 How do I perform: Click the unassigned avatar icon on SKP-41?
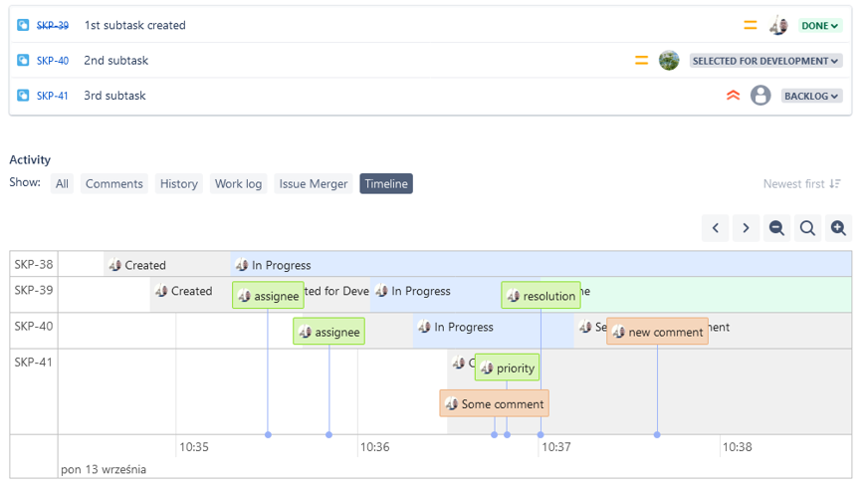click(x=760, y=96)
